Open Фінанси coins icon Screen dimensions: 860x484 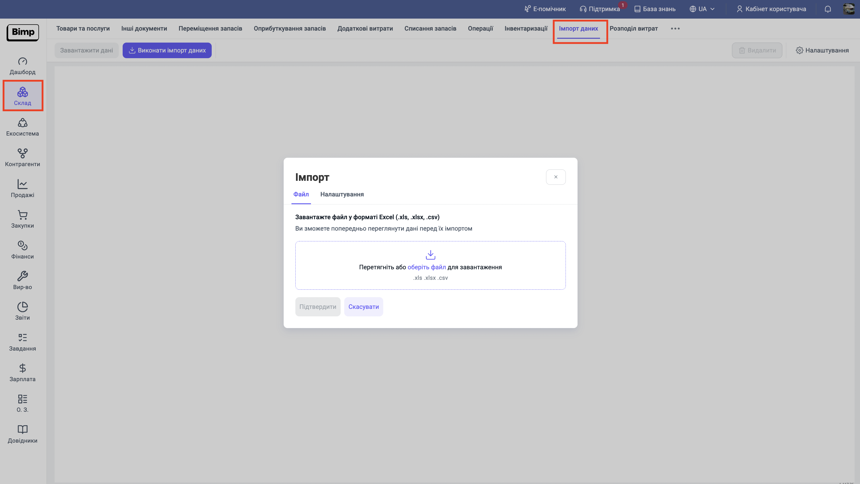point(22,246)
